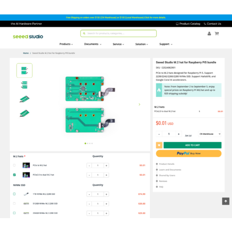Uncheck PCIe2.0 to dual M.2 hat checkbox

tap(14, 175)
